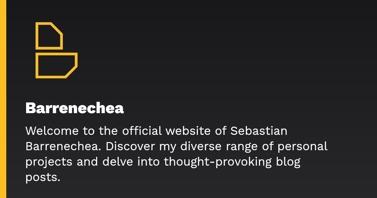Click the lower shape of the logo
The image size is (377, 198).
point(56,65)
